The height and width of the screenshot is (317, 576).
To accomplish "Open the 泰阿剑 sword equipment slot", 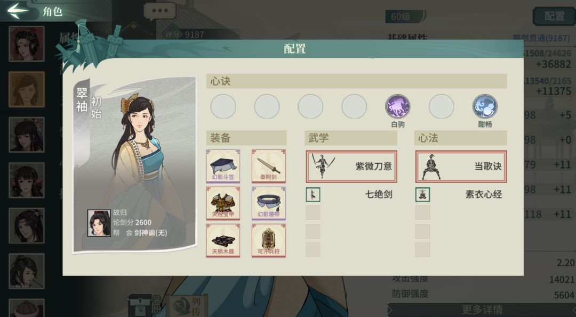I will [268, 166].
